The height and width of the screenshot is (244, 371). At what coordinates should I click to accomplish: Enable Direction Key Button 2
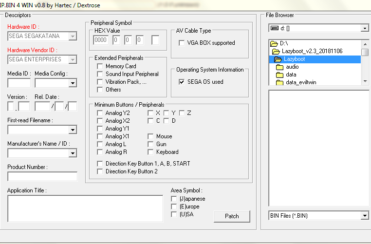(x=100, y=171)
